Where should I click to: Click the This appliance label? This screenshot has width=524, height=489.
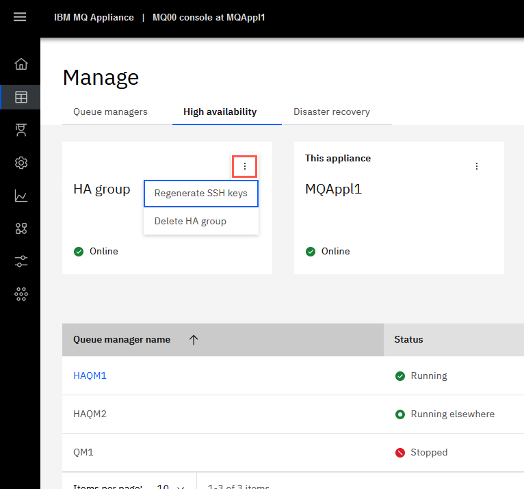[x=338, y=158]
